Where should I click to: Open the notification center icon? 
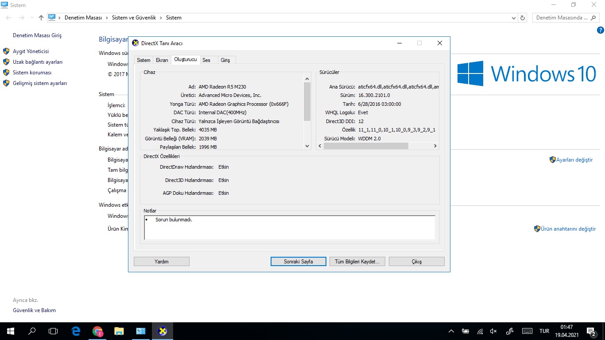click(x=591, y=331)
